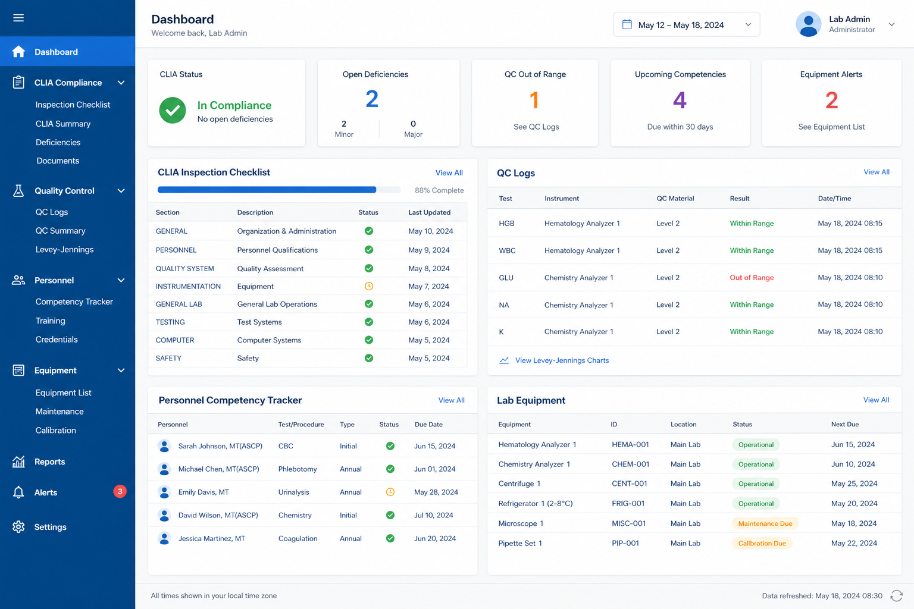The image size is (914, 609).
Task: Click the Levey-Jennings chart line icon
Action: click(504, 360)
